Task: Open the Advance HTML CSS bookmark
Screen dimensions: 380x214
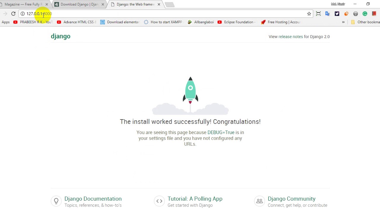Action: click(x=77, y=22)
